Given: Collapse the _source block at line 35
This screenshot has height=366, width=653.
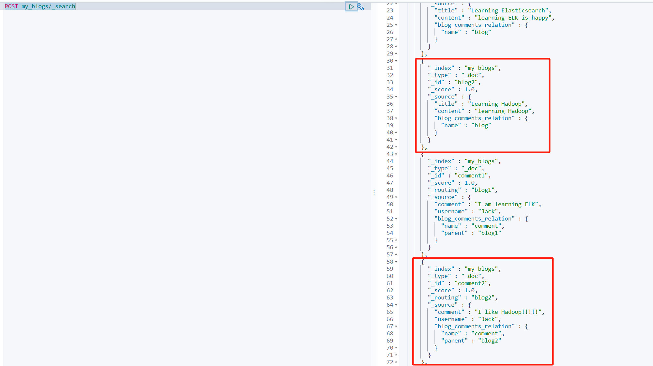Looking at the screenshot, I should pos(396,97).
